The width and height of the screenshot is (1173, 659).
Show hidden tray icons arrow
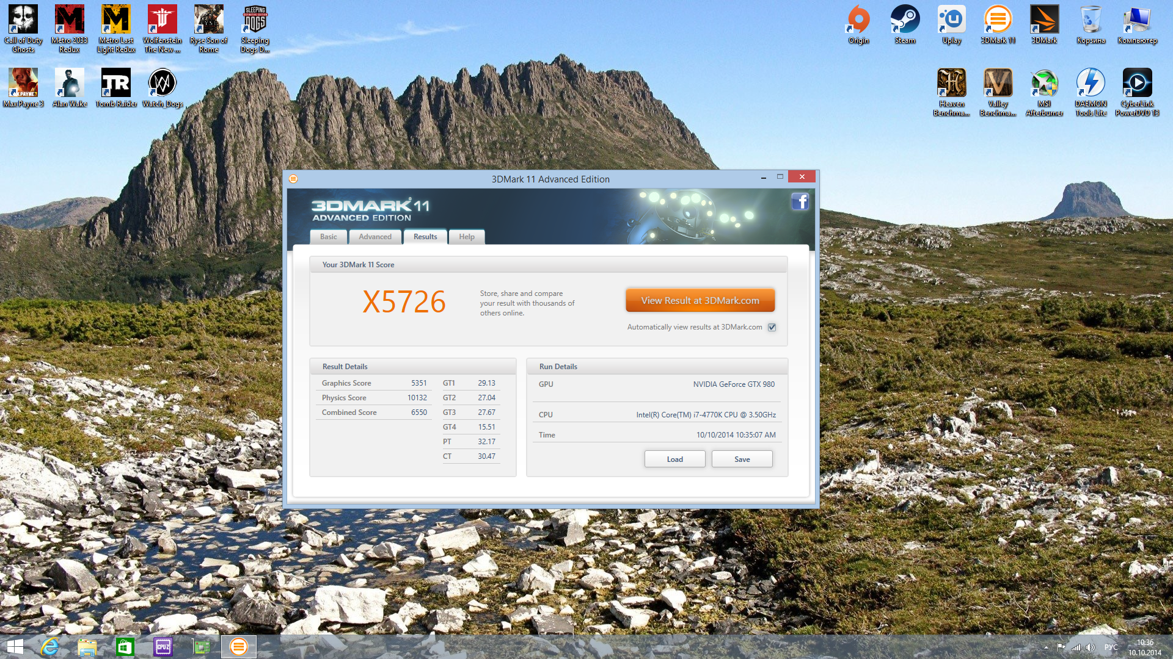click(x=1046, y=647)
